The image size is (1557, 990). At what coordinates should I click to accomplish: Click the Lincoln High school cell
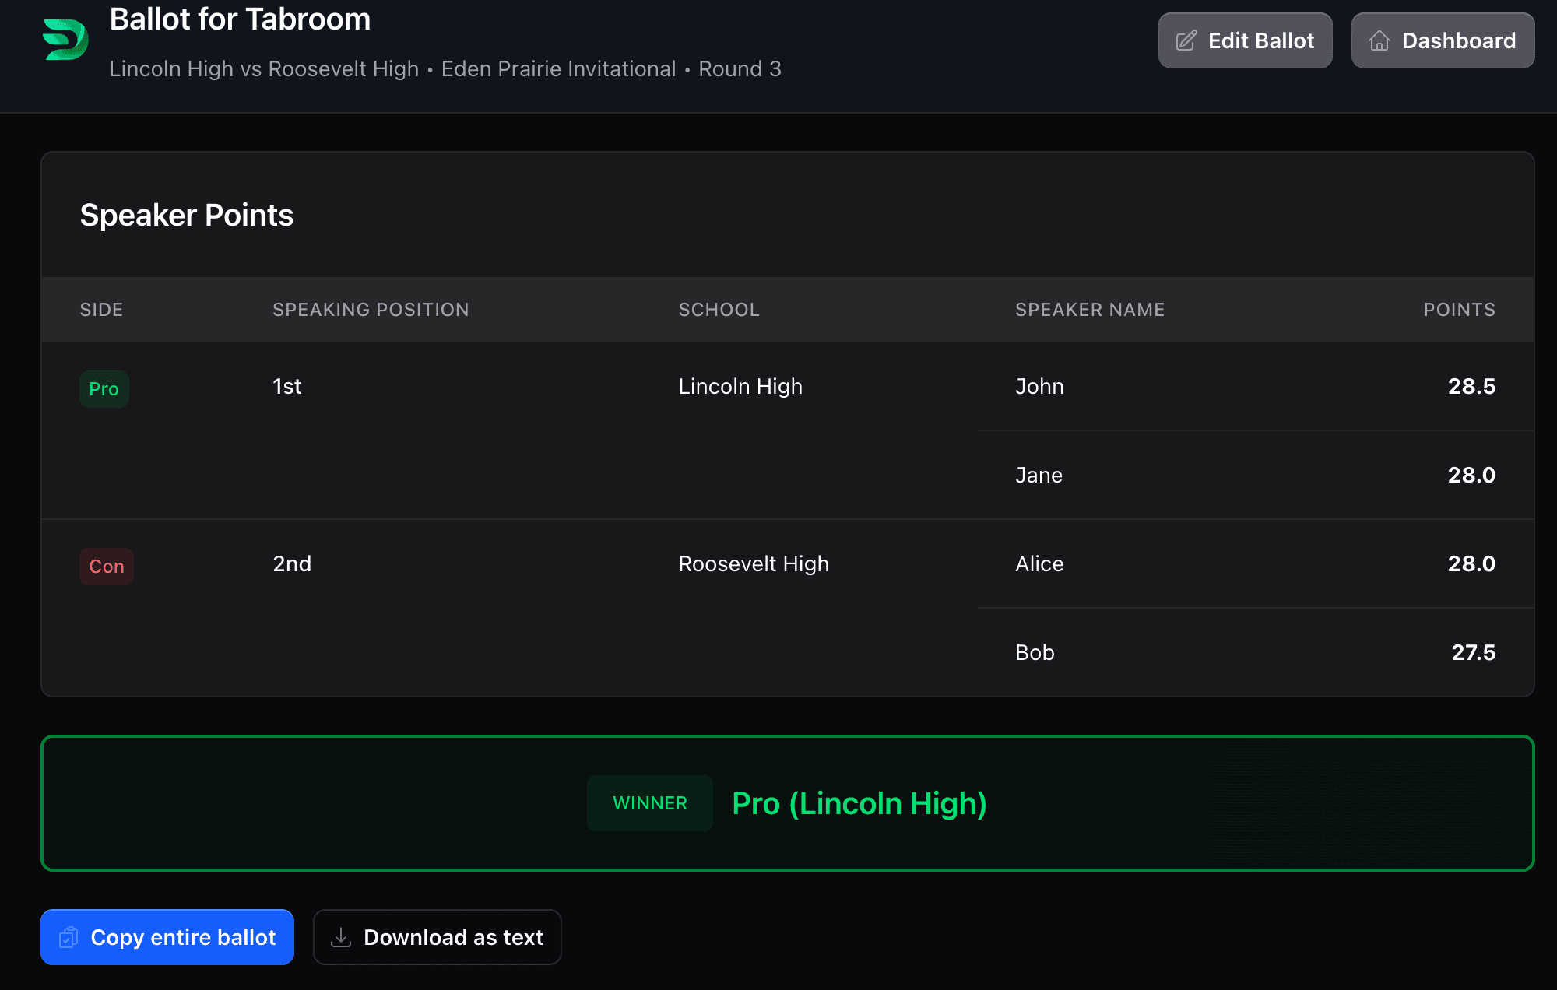point(740,387)
